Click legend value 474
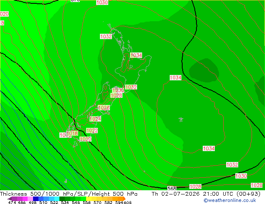The image size is (265, 204). click(x=12, y=202)
